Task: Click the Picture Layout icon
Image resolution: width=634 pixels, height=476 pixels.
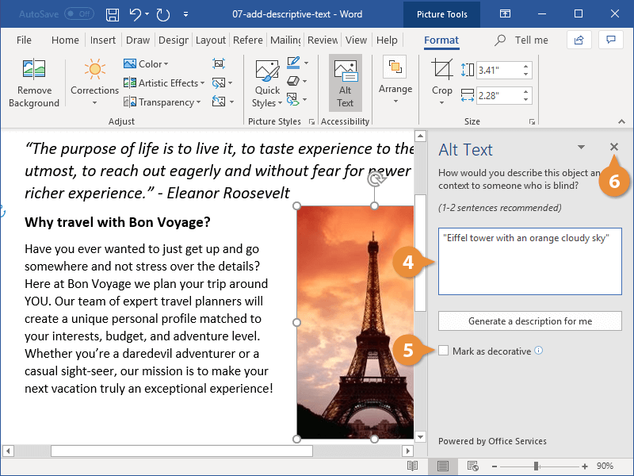Action: pos(293,99)
